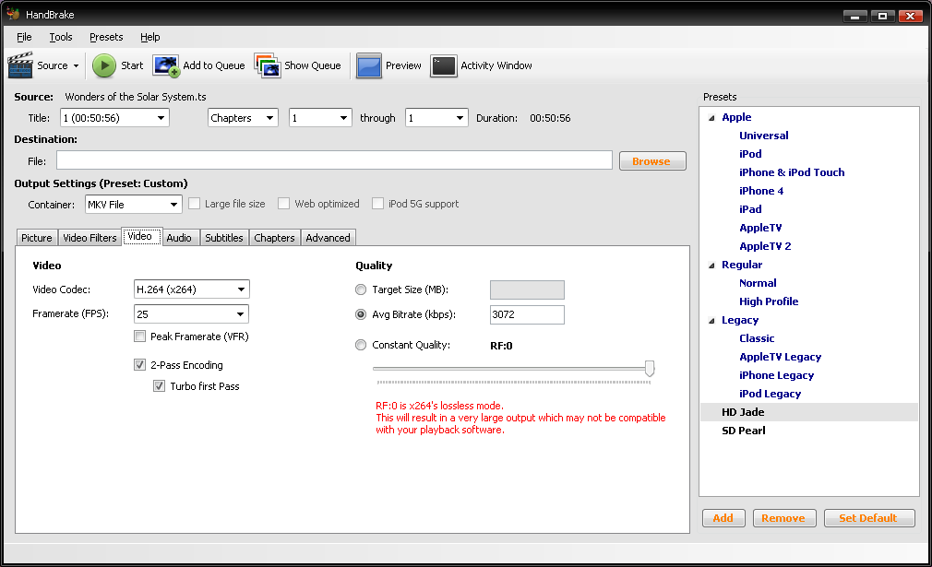Click the Add to Queue label
The width and height of the screenshot is (932, 567).
[x=214, y=65]
